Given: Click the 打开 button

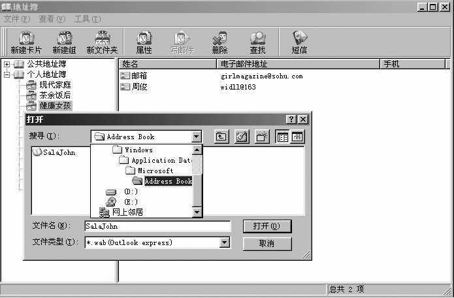Looking at the screenshot, I should tap(267, 226).
